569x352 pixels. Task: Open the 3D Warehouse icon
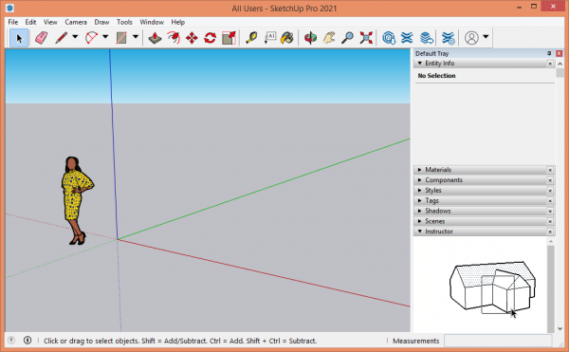click(x=389, y=38)
